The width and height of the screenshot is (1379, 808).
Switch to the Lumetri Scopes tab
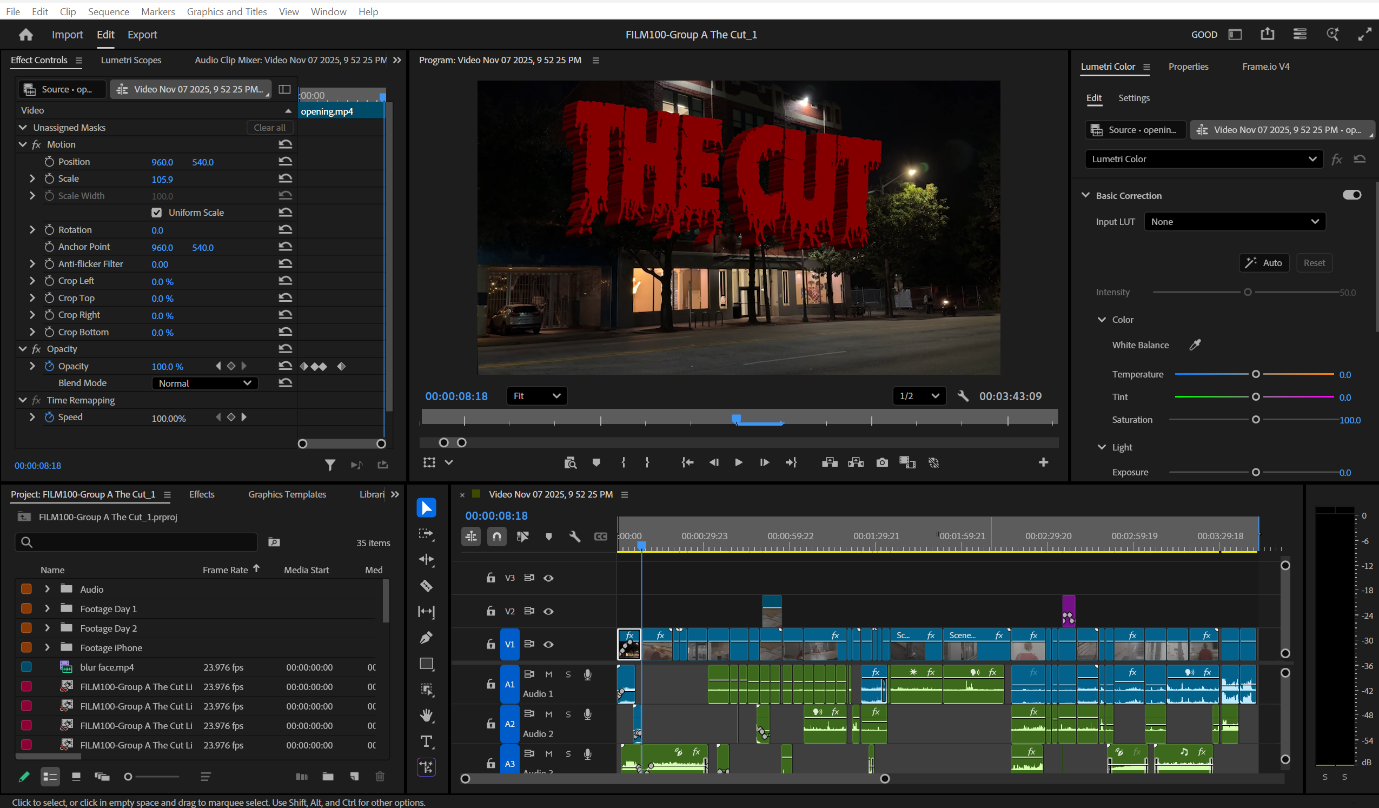coord(131,60)
